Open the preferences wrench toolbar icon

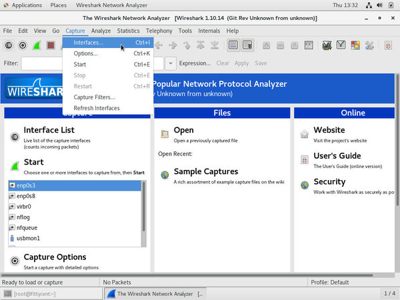[x=369, y=45]
